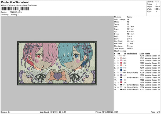Click the Colors value 10
The height and width of the screenshot is (114, 161).
156,4
